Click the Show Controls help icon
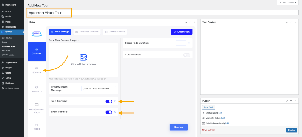The width and height of the screenshot is (302, 137). click(x=115, y=112)
